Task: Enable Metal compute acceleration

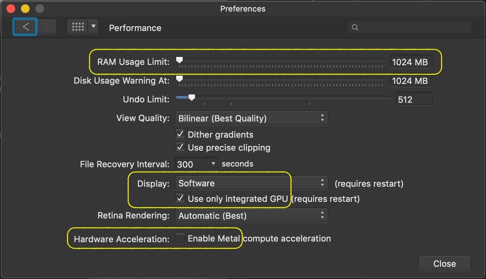Action: tap(180, 238)
